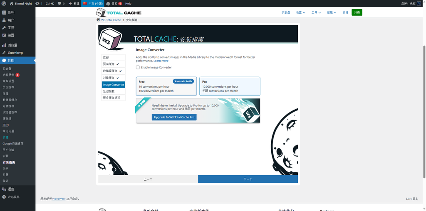Click the green 升级 button
The height and width of the screenshot is (211, 426).
(x=357, y=12)
